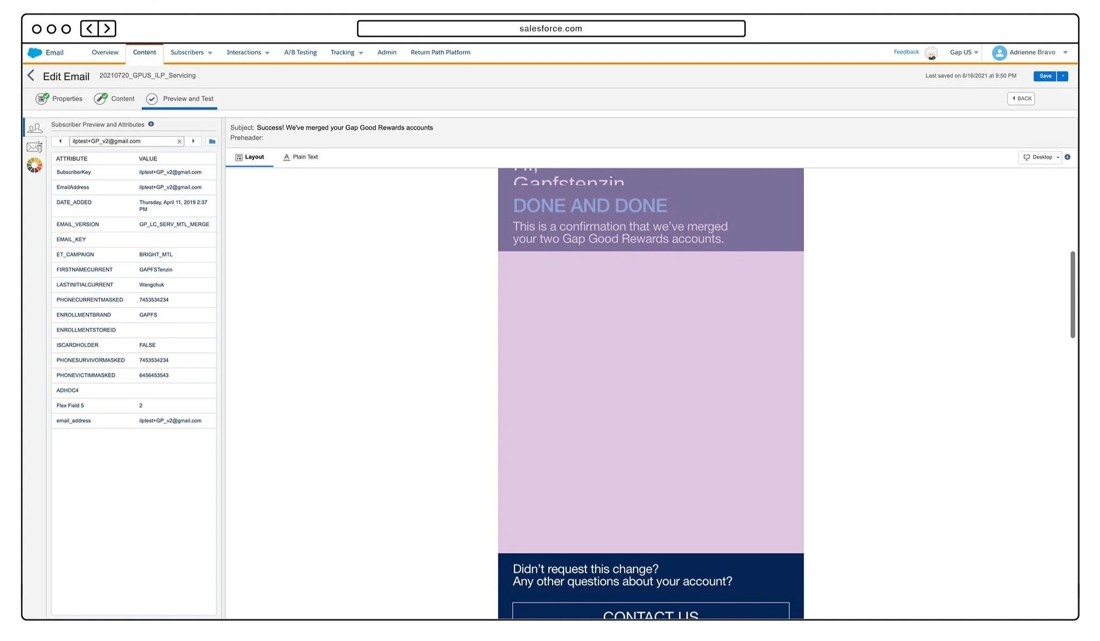Select the ISCARDHOLDER attribute row
Screen dimensions: 1100x641
(134, 345)
